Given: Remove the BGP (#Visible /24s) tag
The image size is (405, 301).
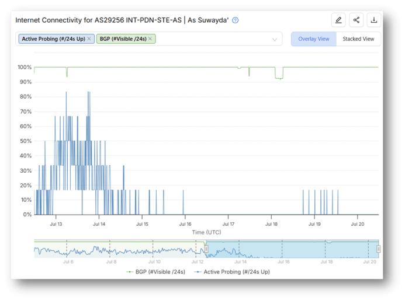Looking at the screenshot, I should tap(150, 39).
